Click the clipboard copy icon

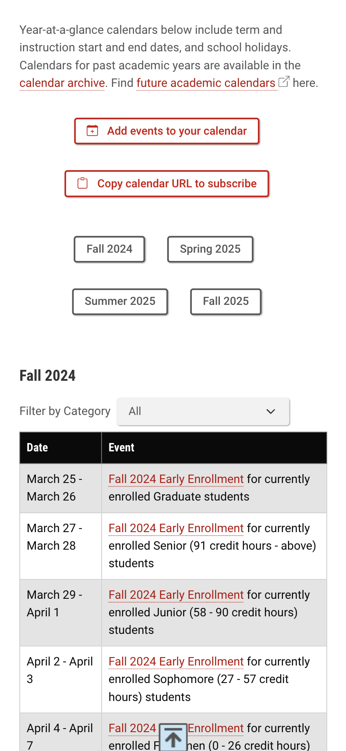click(x=82, y=183)
